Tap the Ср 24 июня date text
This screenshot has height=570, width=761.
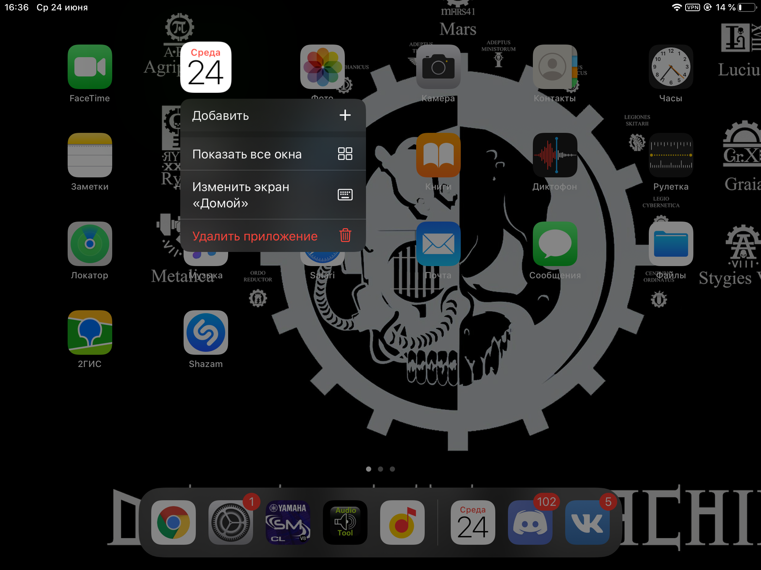tap(62, 7)
